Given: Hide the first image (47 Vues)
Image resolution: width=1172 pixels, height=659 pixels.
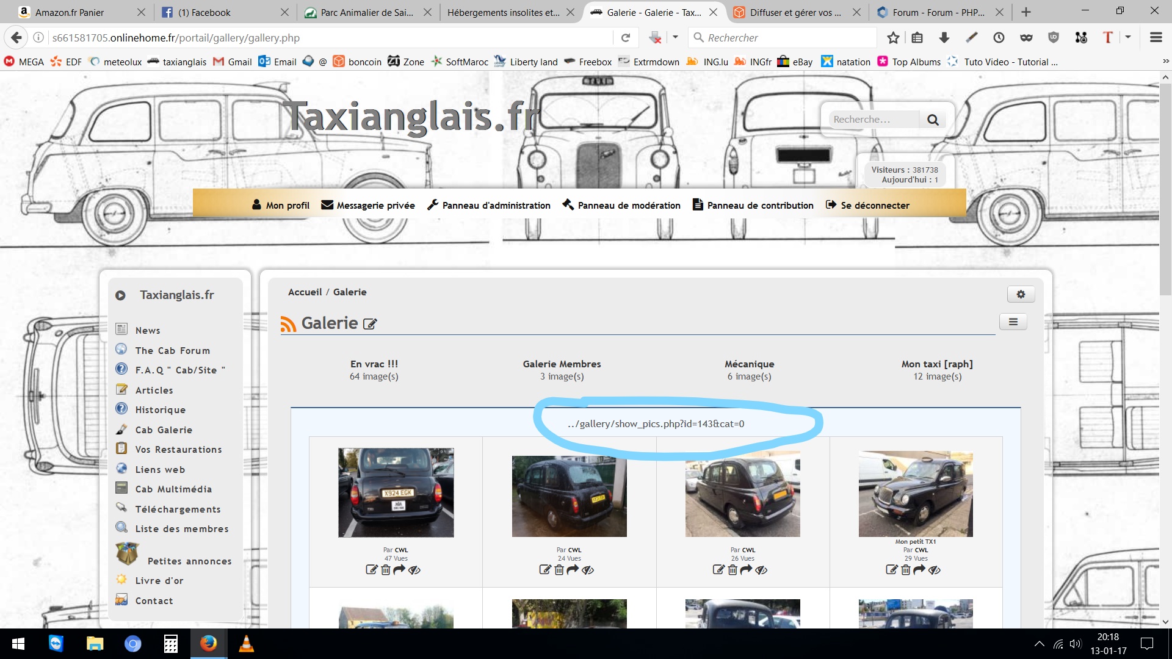Looking at the screenshot, I should point(414,570).
